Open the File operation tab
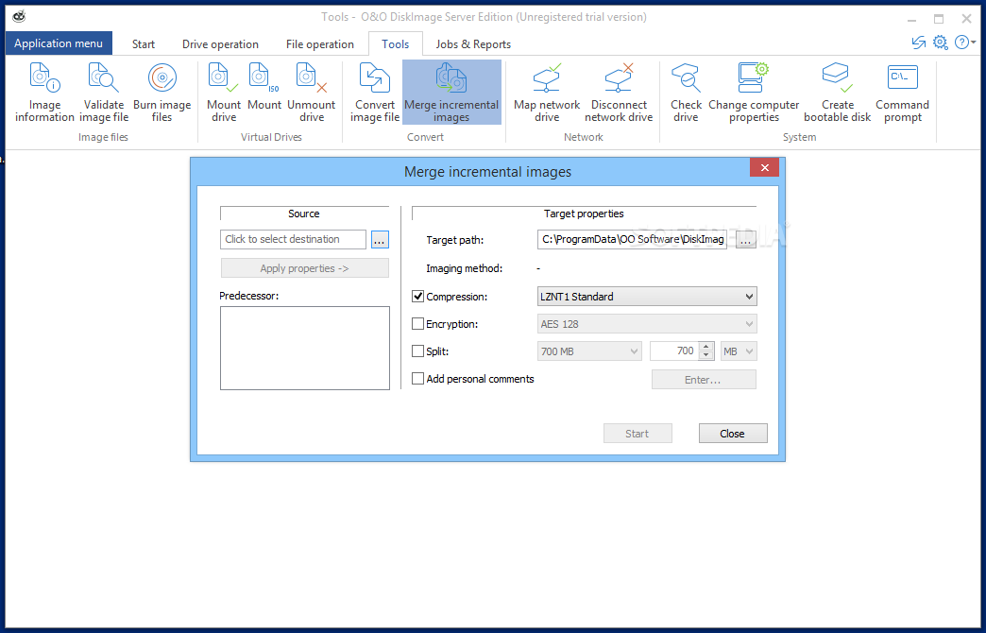Screen dimensions: 986x633 319,44
